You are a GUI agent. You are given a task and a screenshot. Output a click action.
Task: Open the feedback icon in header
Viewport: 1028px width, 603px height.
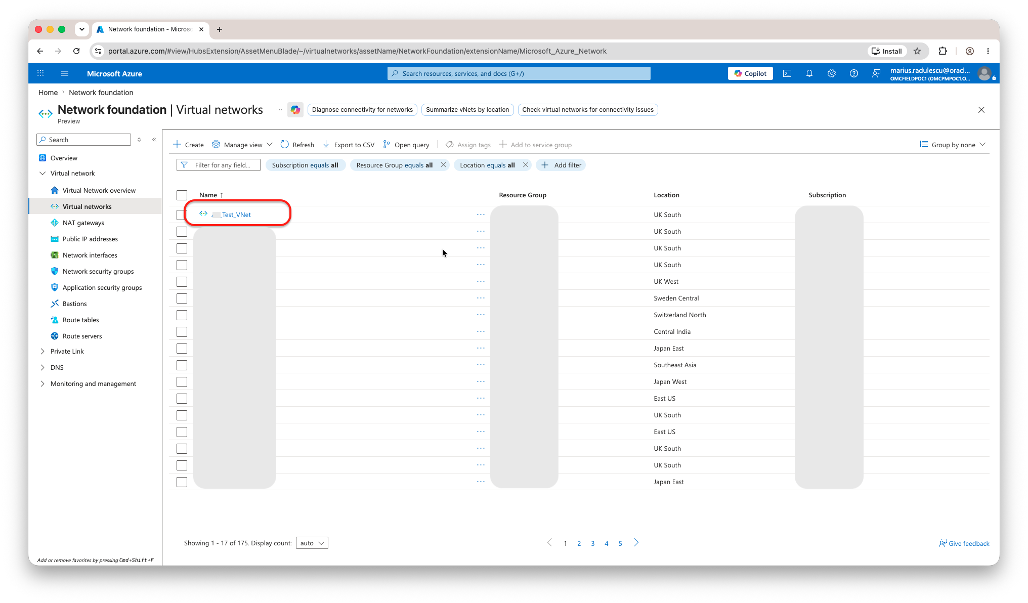[876, 73]
